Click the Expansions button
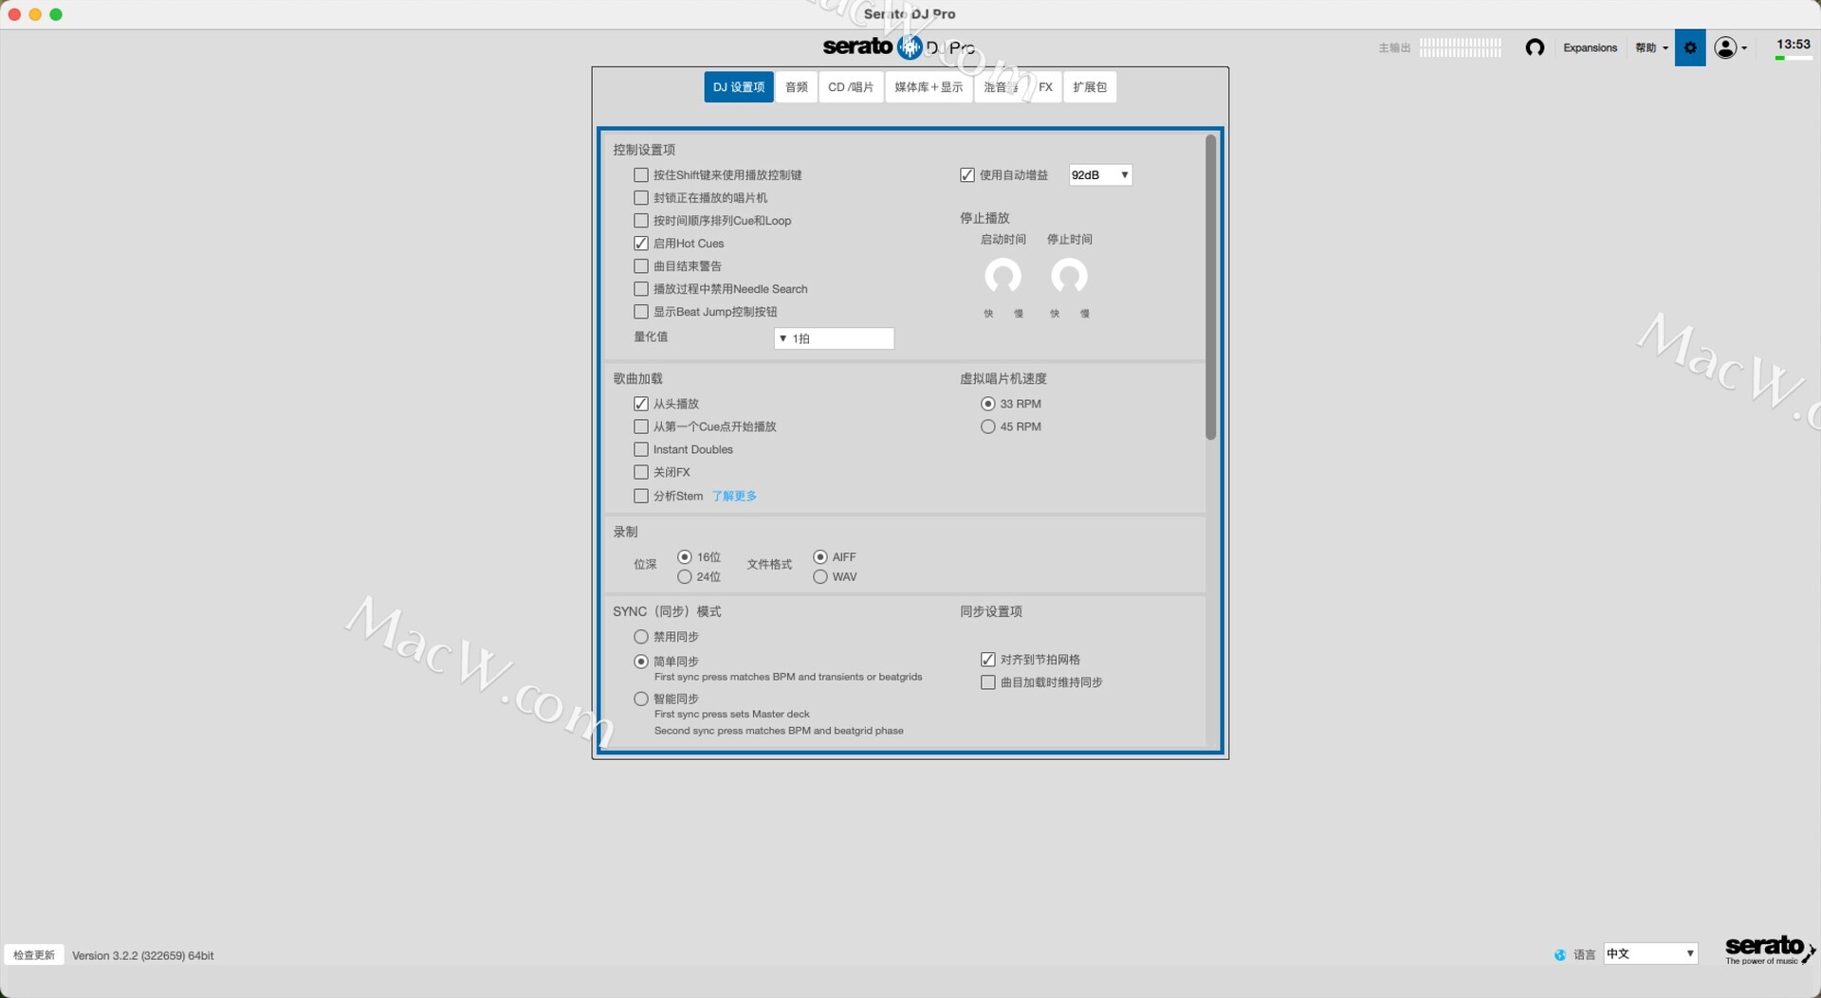The width and height of the screenshot is (1821, 998). pos(1590,47)
